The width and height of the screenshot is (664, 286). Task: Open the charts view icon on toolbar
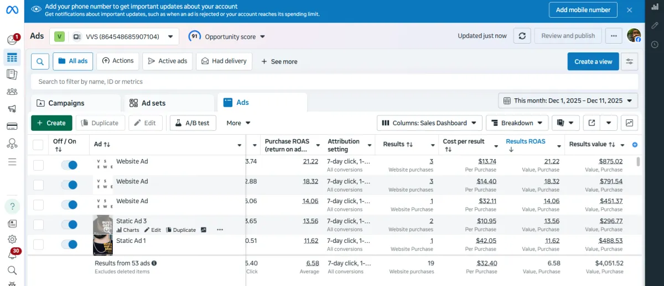pyautogui.click(x=630, y=123)
